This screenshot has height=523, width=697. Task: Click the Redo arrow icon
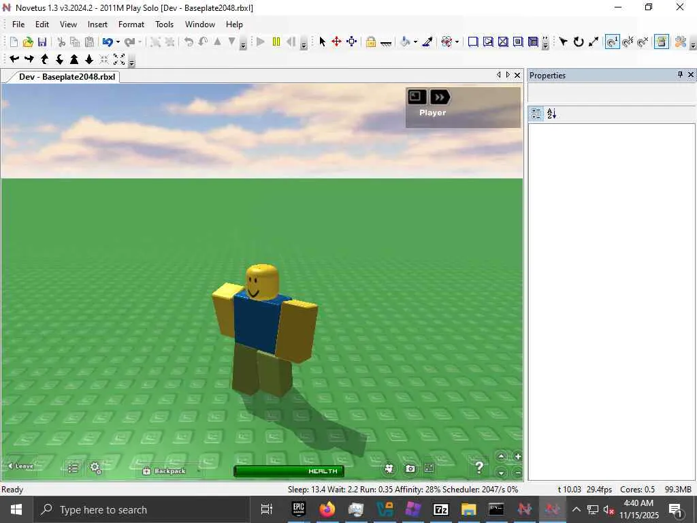point(129,42)
